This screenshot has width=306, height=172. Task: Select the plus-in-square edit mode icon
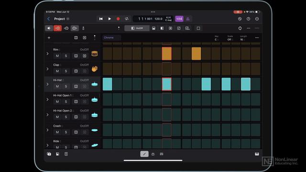(x=170, y=28)
